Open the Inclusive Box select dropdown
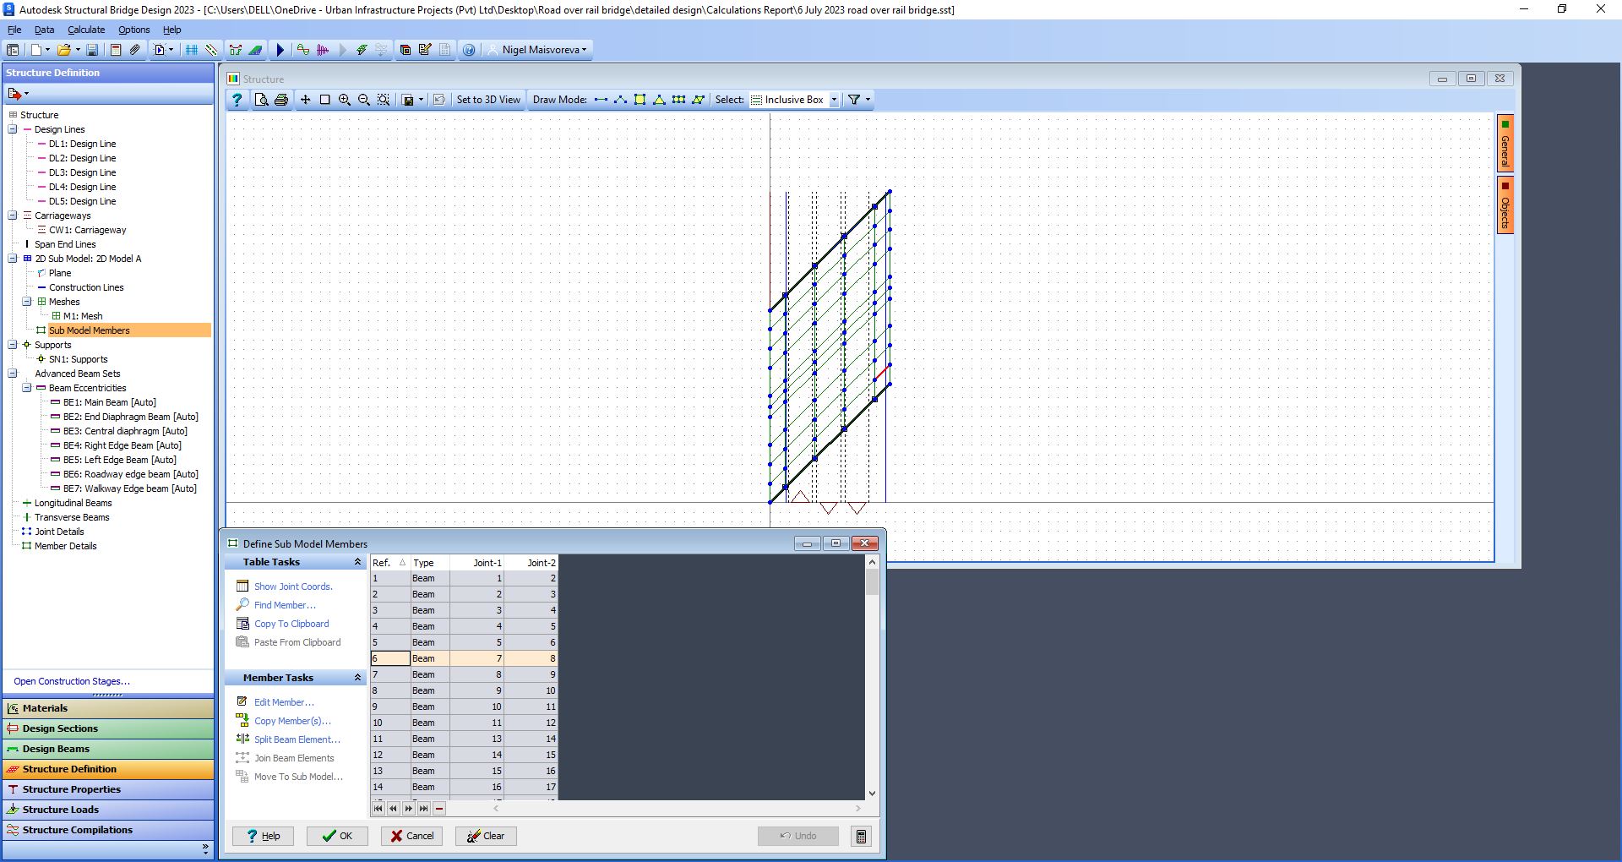Viewport: 1622px width, 862px height. point(835,99)
